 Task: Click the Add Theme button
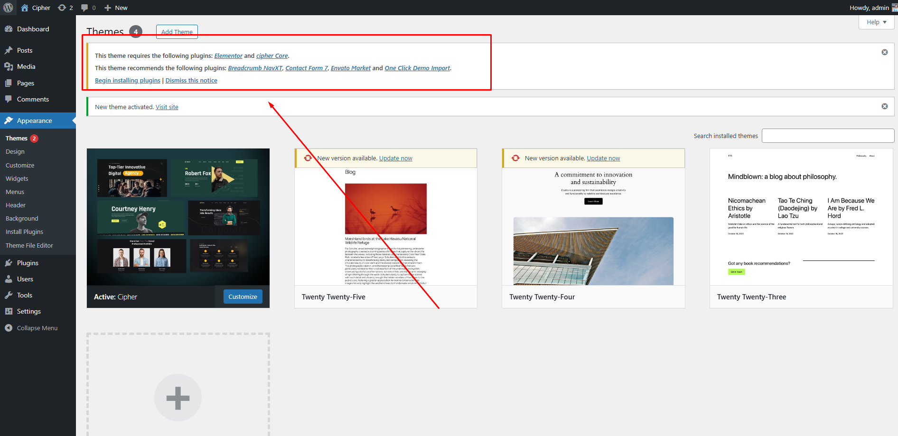177,32
